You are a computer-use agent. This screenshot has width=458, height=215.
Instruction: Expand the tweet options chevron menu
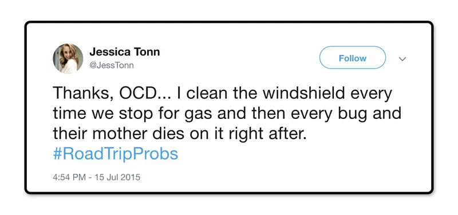tap(402, 59)
